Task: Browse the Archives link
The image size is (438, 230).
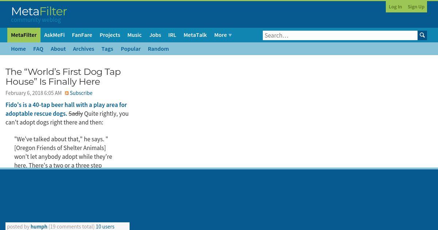Action: tap(84, 49)
